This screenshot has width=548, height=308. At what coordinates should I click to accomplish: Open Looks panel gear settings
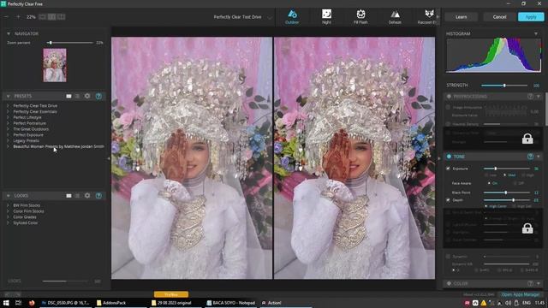point(87,196)
